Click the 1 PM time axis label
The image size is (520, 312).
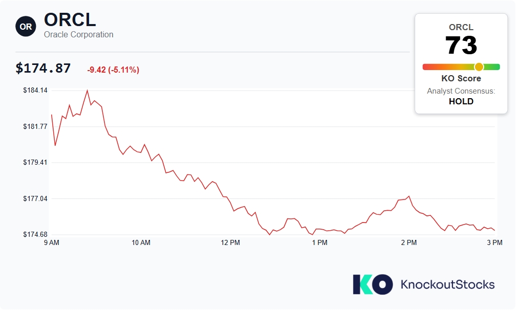(320, 243)
